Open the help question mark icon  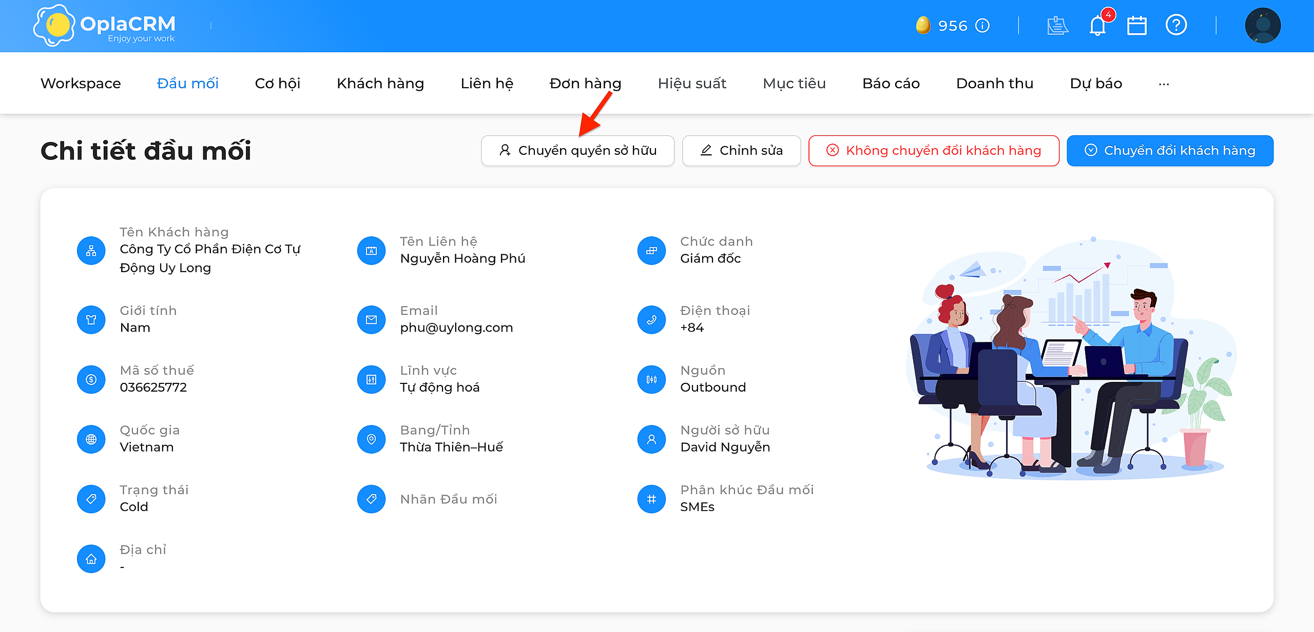pos(1176,25)
